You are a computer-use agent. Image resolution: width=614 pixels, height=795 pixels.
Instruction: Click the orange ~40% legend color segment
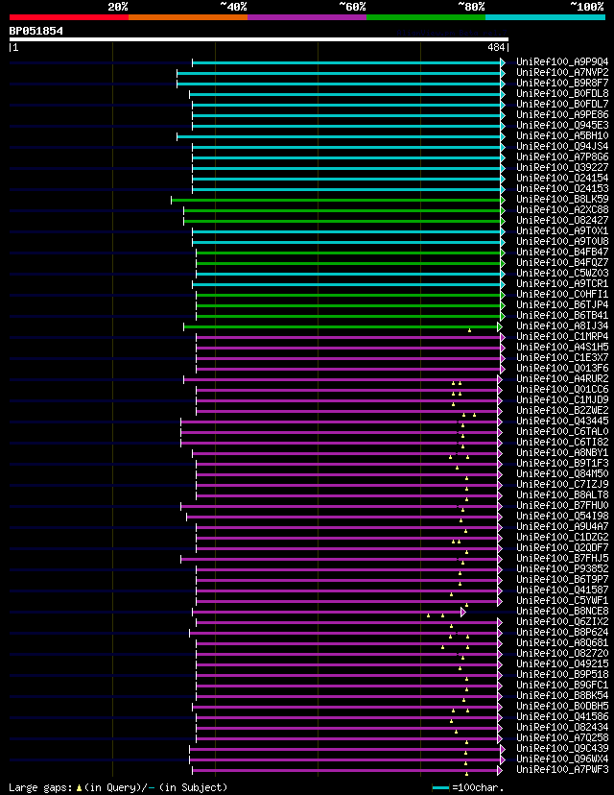pyautogui.click(x=188, y=17)
